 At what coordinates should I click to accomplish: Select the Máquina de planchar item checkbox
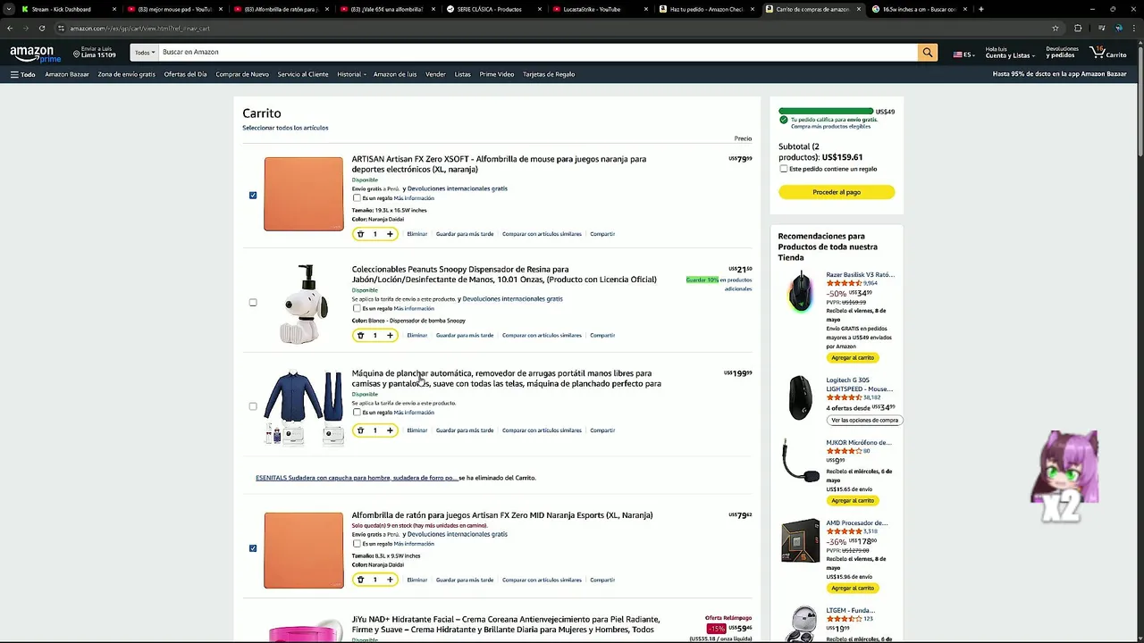[x=253, y=406]
